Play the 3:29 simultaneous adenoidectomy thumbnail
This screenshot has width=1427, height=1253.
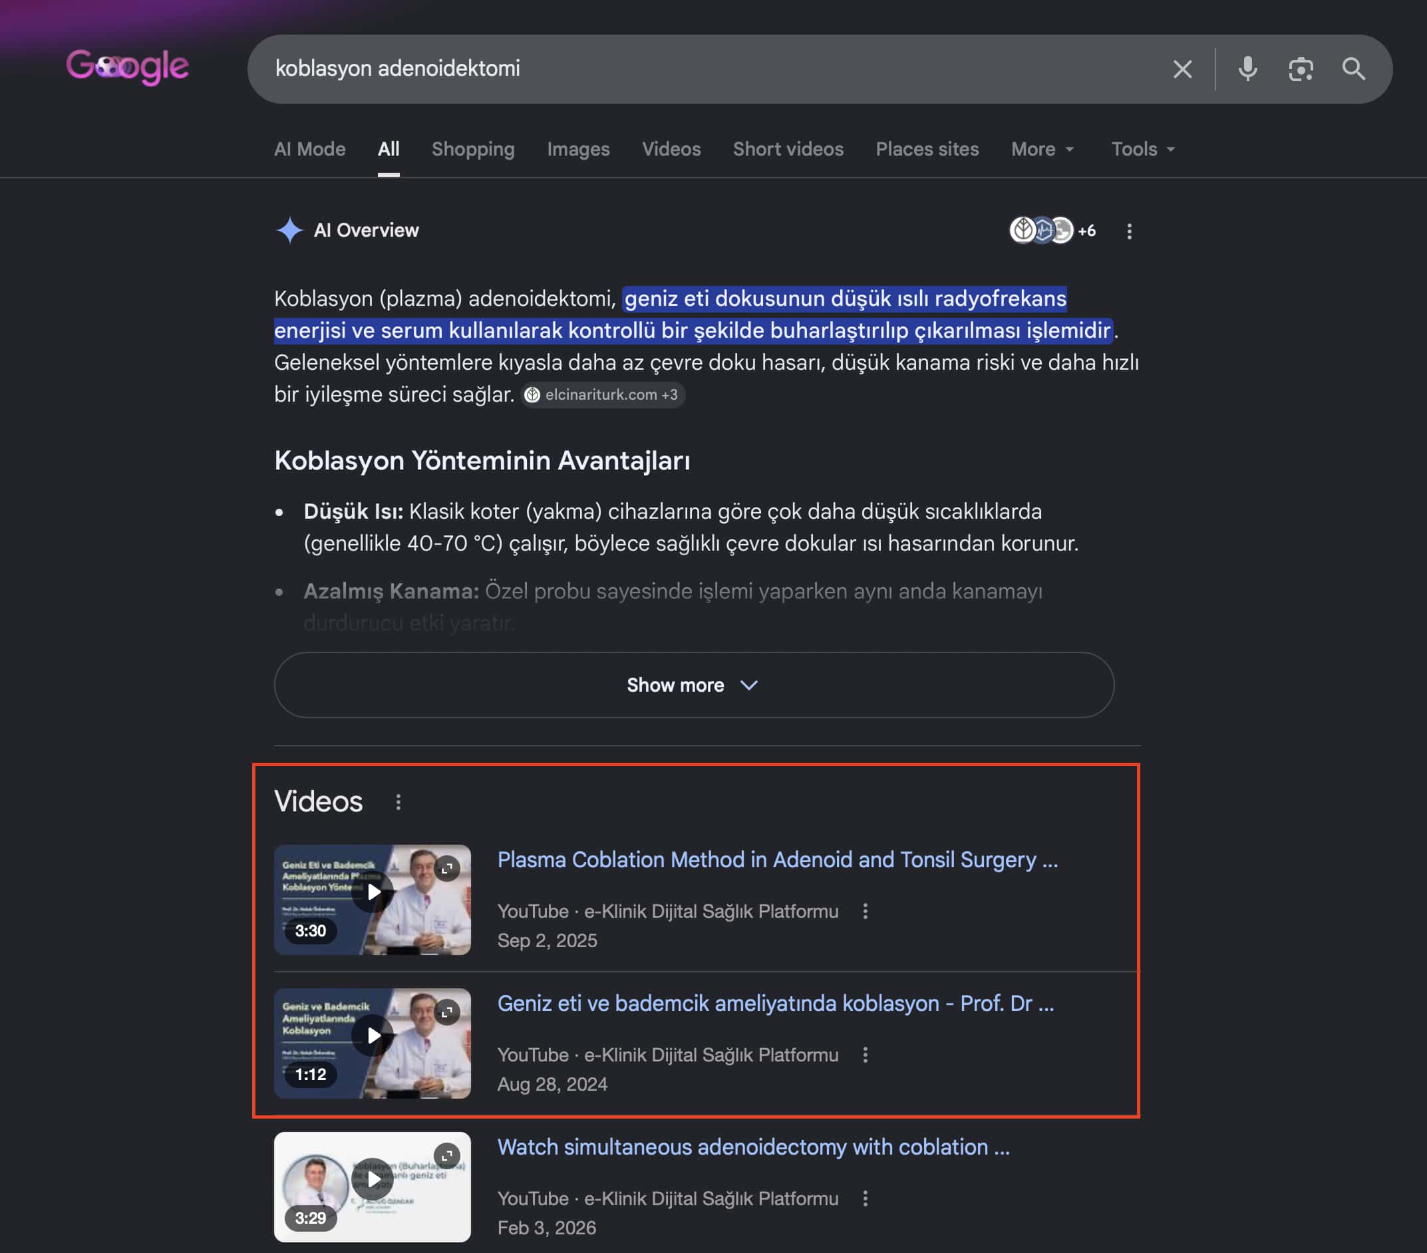point(372,1186)
